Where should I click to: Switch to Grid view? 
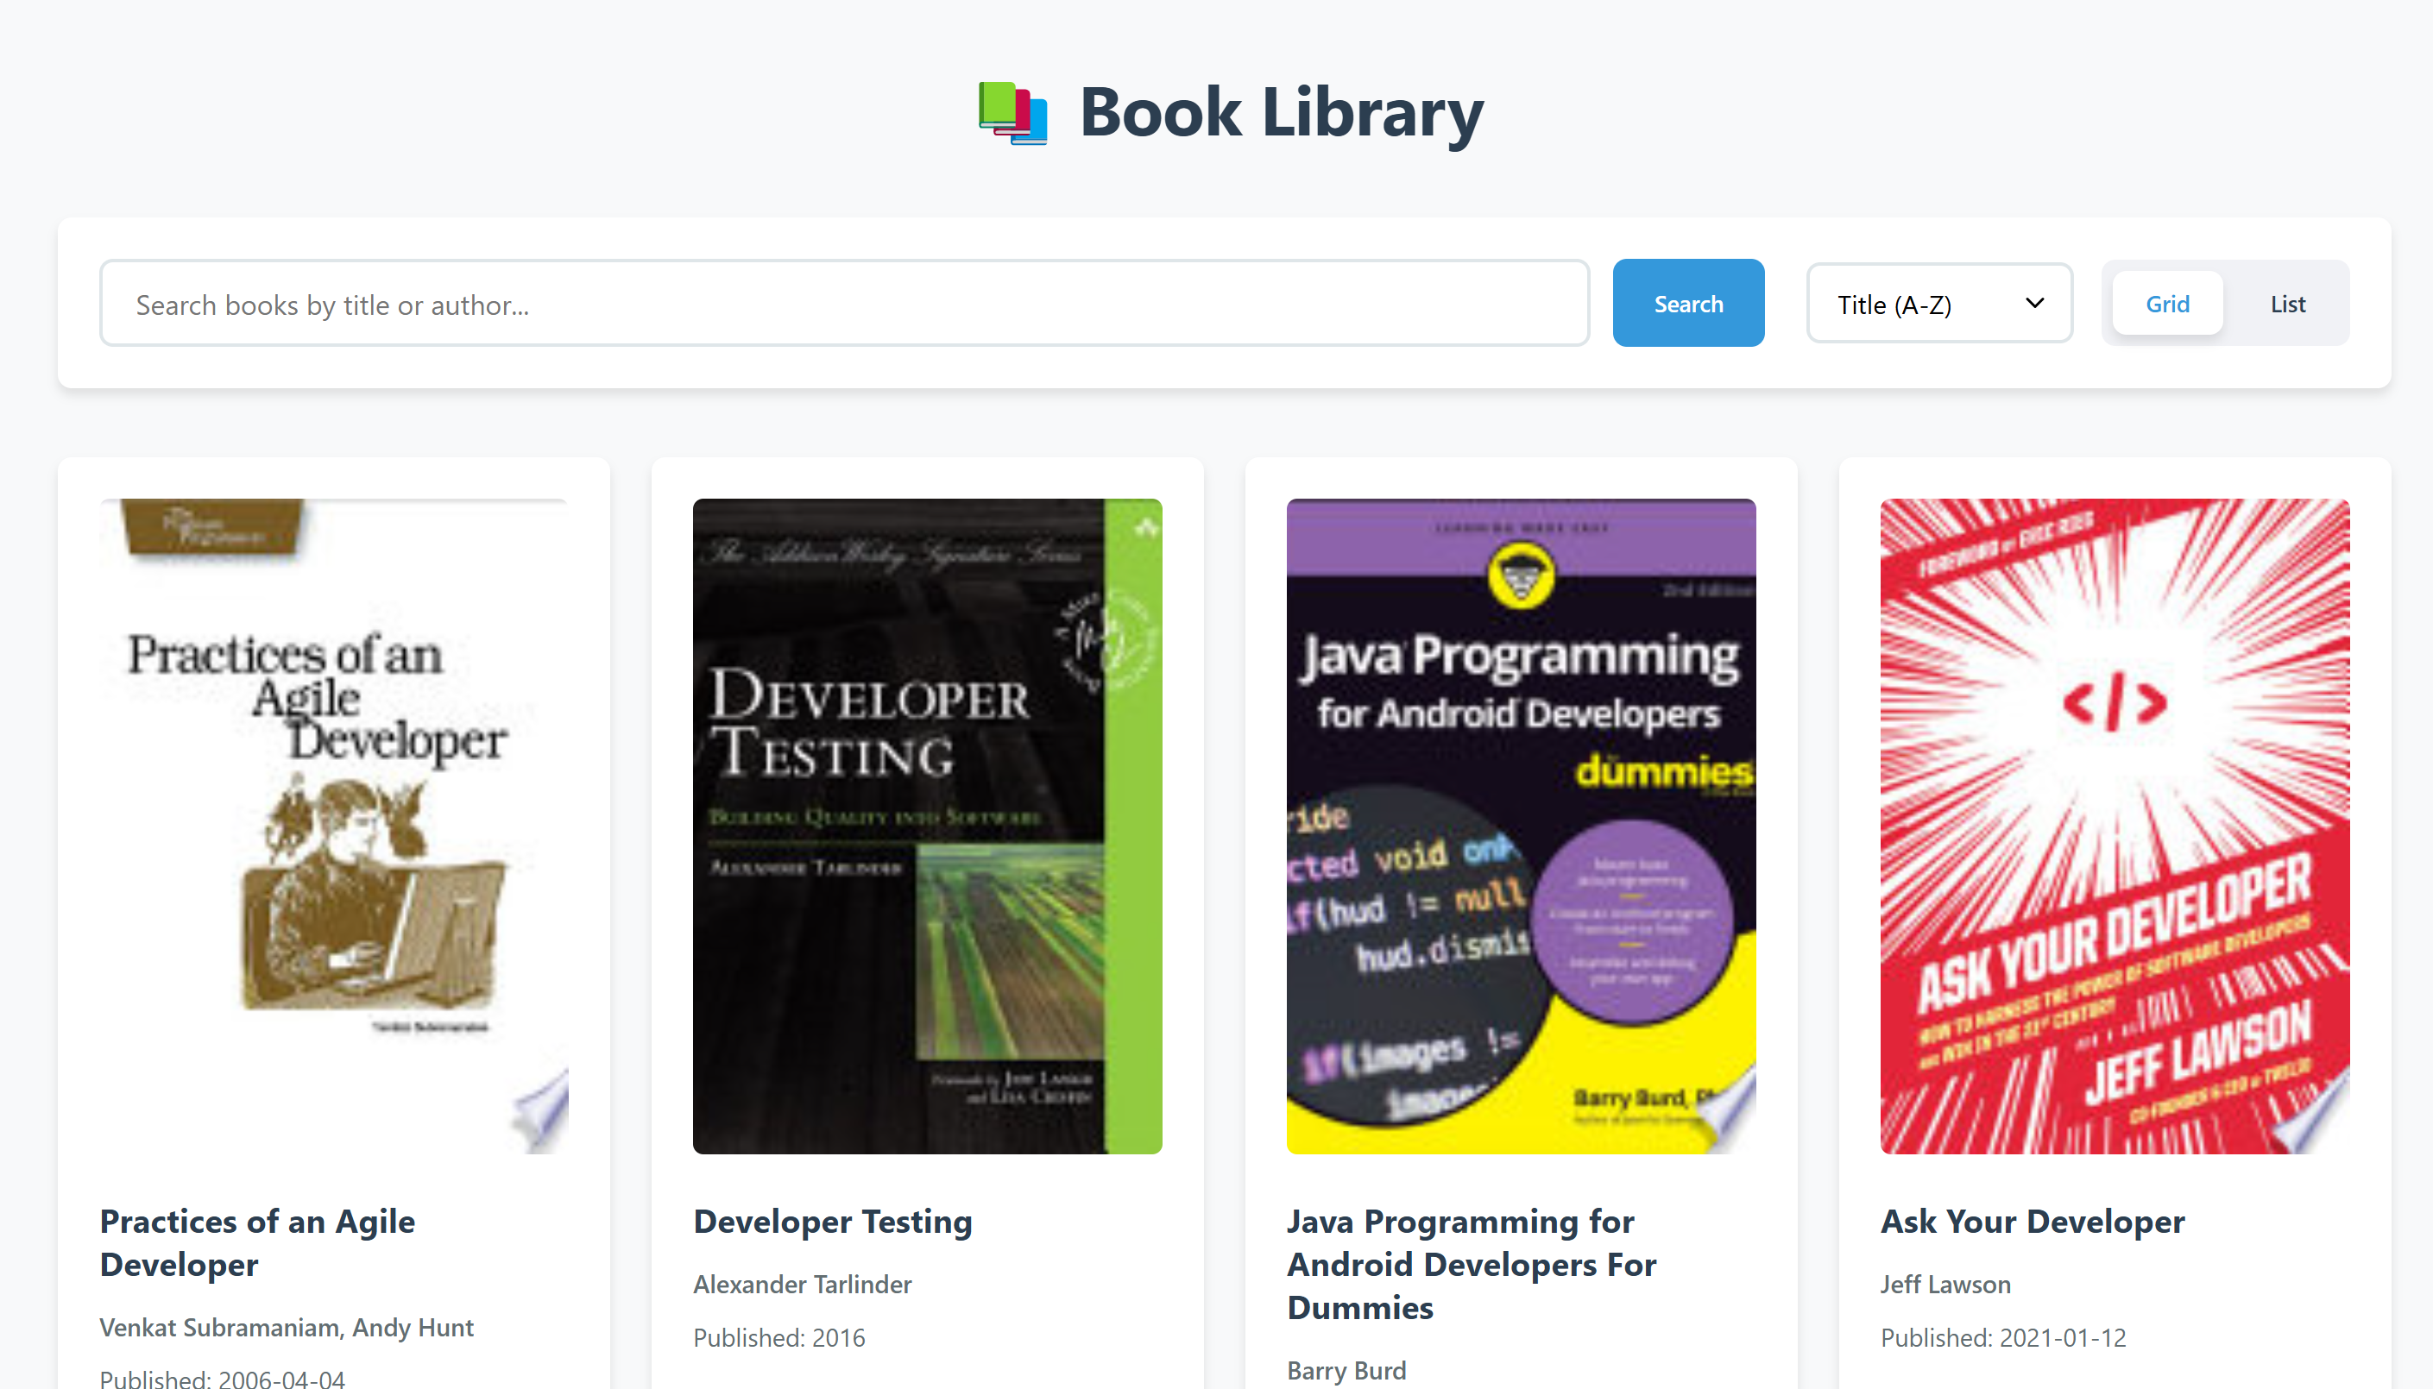tap(2167, 304)
